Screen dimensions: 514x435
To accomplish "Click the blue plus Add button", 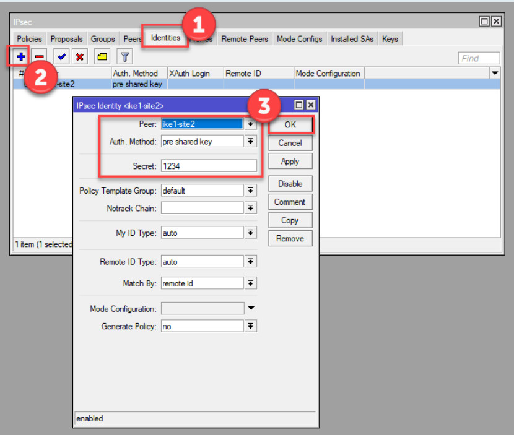I will point(20,57).
